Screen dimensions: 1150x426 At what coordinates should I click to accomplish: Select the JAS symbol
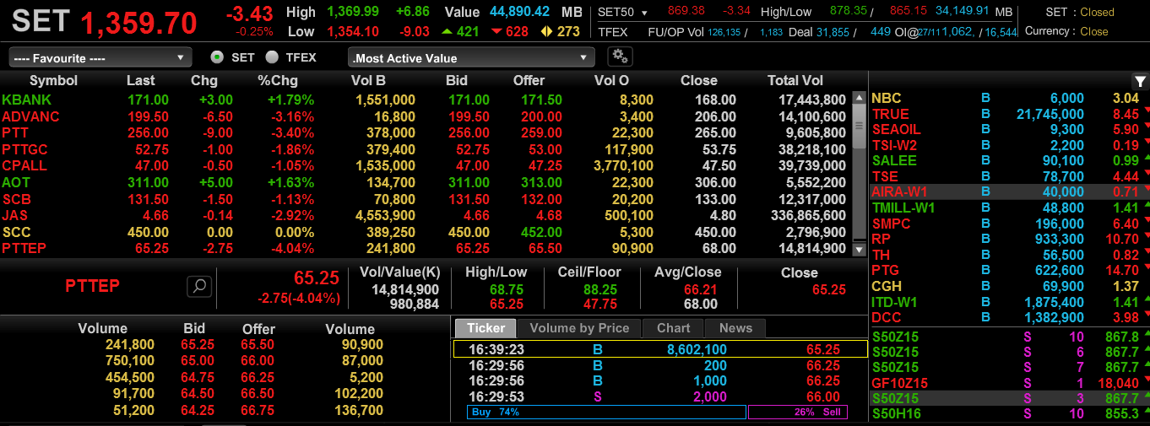tap(14, 215)
